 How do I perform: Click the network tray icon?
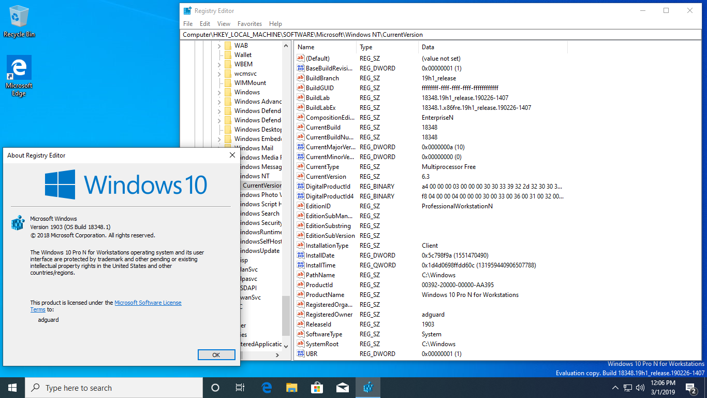tap(628, 388)
